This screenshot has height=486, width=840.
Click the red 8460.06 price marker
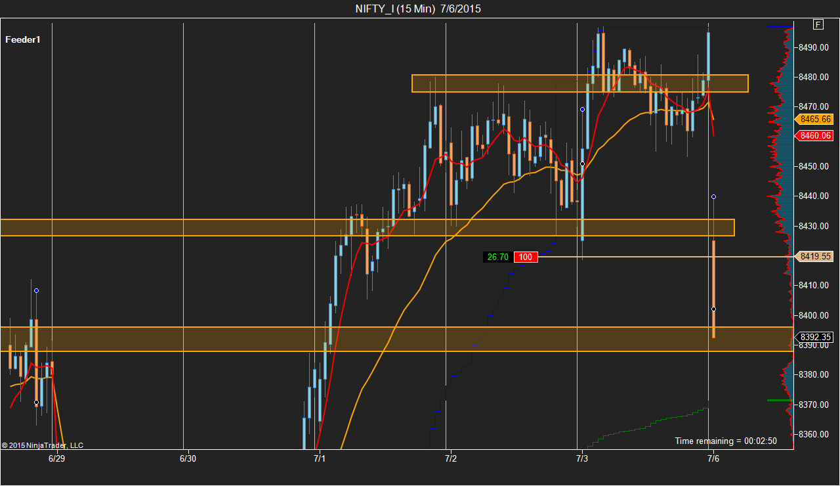pos(814,136)
